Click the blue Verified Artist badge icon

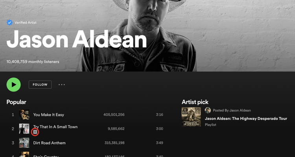(9, 22)
